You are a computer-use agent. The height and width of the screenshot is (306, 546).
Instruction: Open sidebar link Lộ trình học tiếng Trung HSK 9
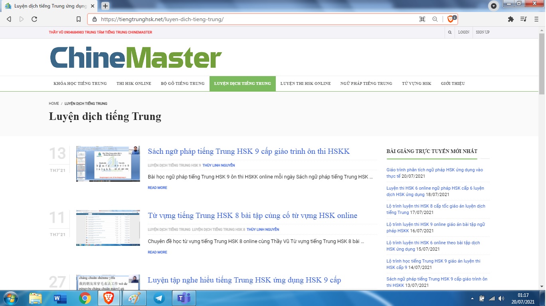point(433,264)
